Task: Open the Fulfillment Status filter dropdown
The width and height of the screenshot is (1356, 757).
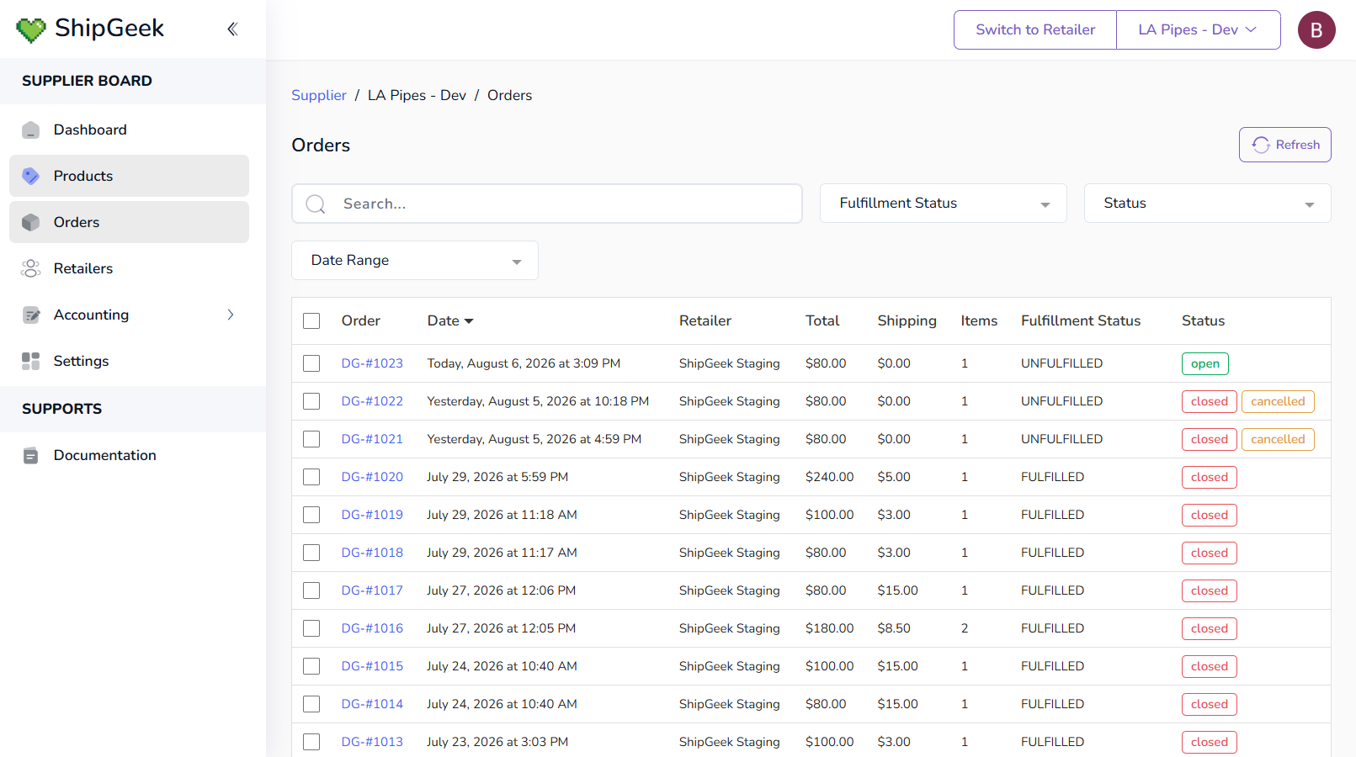Action: [943, 203]
